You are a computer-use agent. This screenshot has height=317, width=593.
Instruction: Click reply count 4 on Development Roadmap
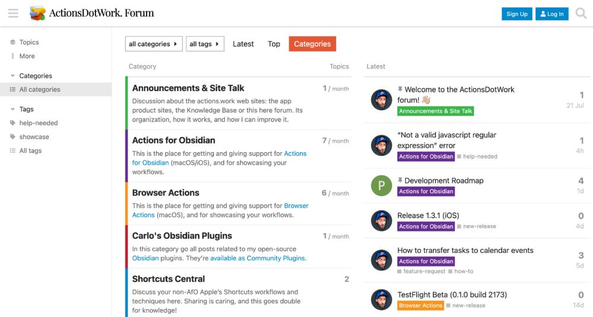point(581,181)
